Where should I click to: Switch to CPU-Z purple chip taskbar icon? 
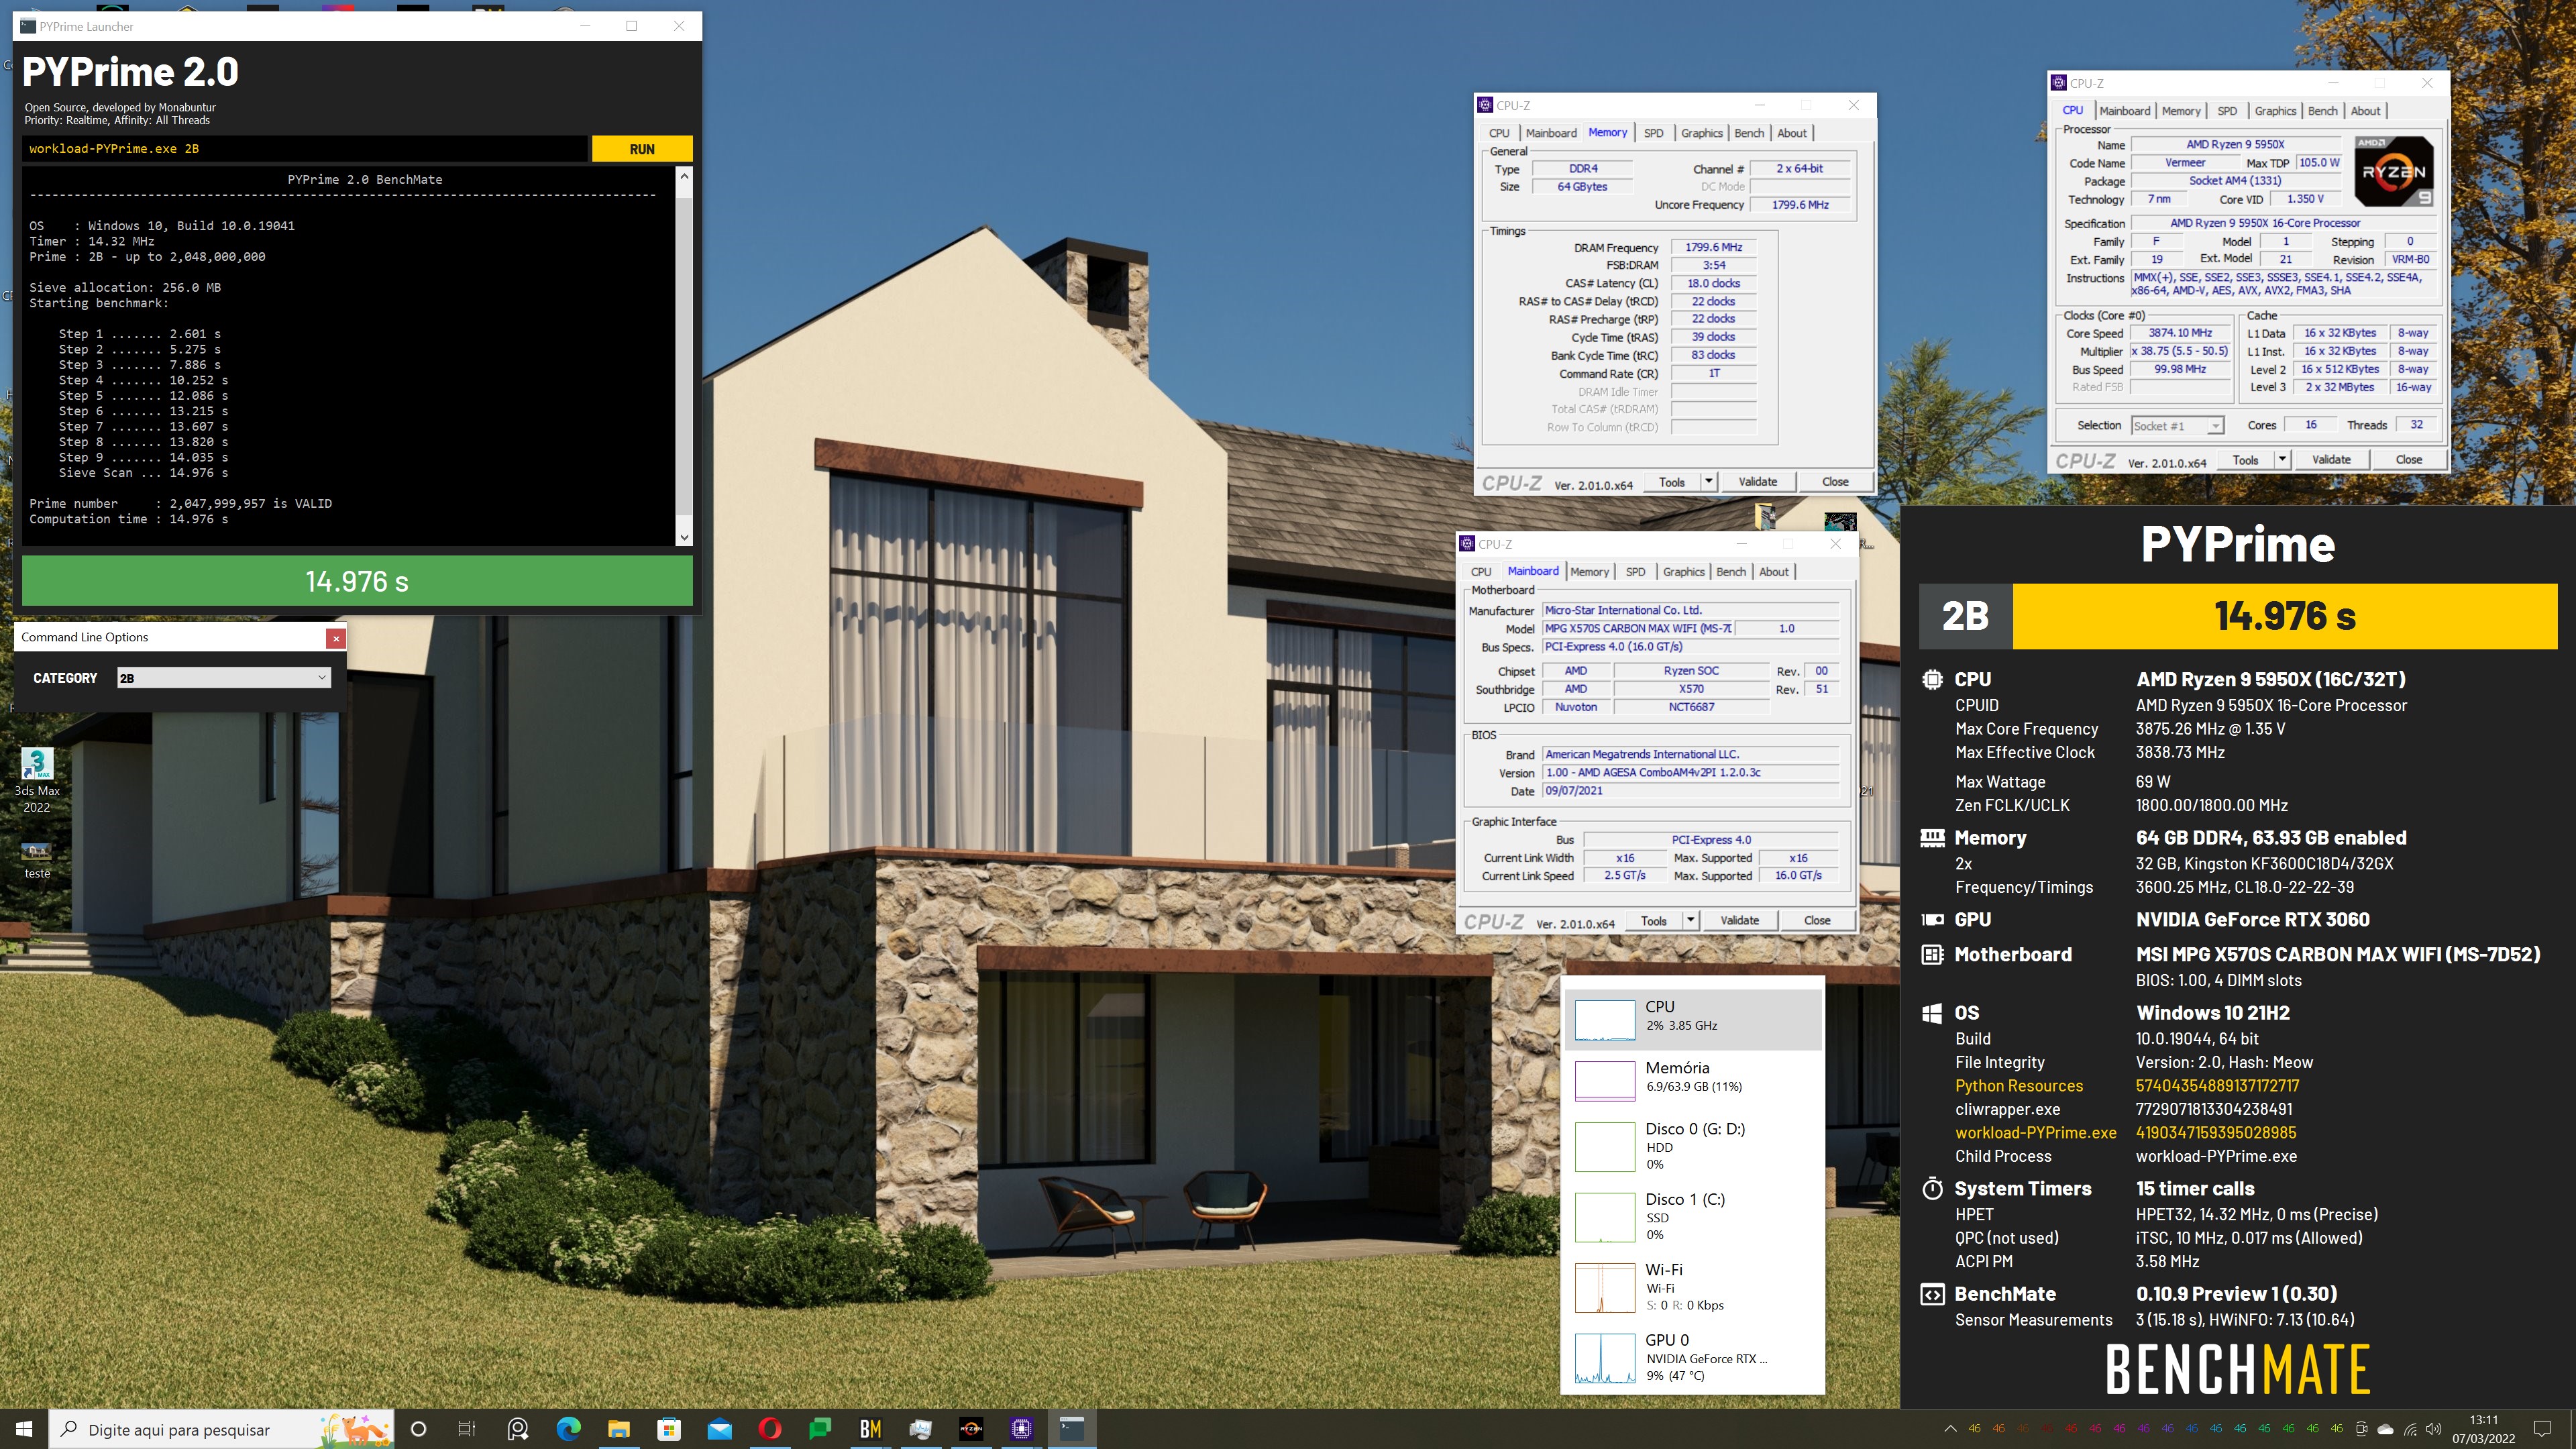coord(1021,1429)
